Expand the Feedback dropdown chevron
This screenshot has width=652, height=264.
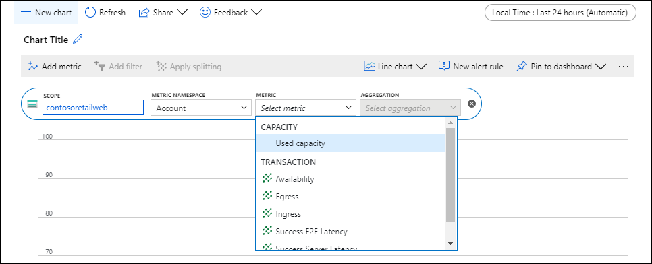coord(256,12)
